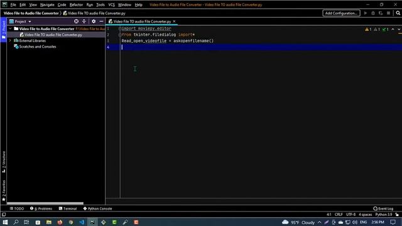Collapse the Video File to Audio File Converter folder
This screenshot has width=402, height=226.
(10, 29)
